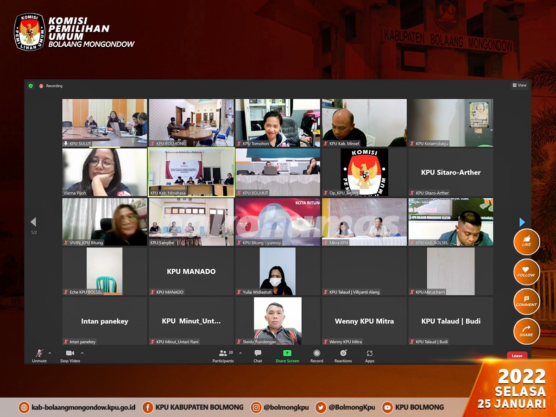Expand video options arrow beside Stop Video
Screen dimensions: 556x417
click(82, 353)
